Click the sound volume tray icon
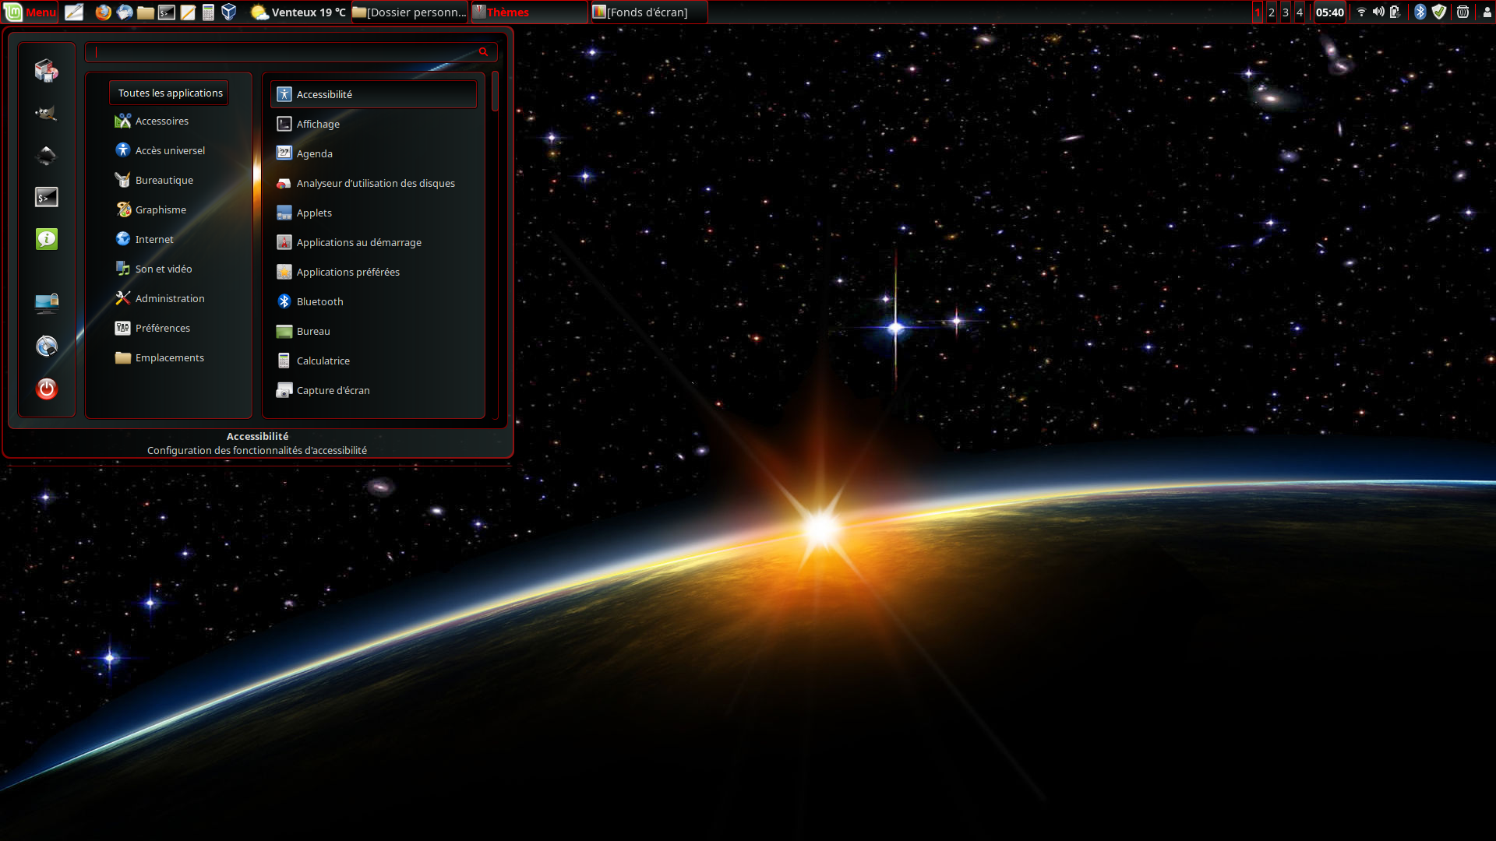 1378,12
